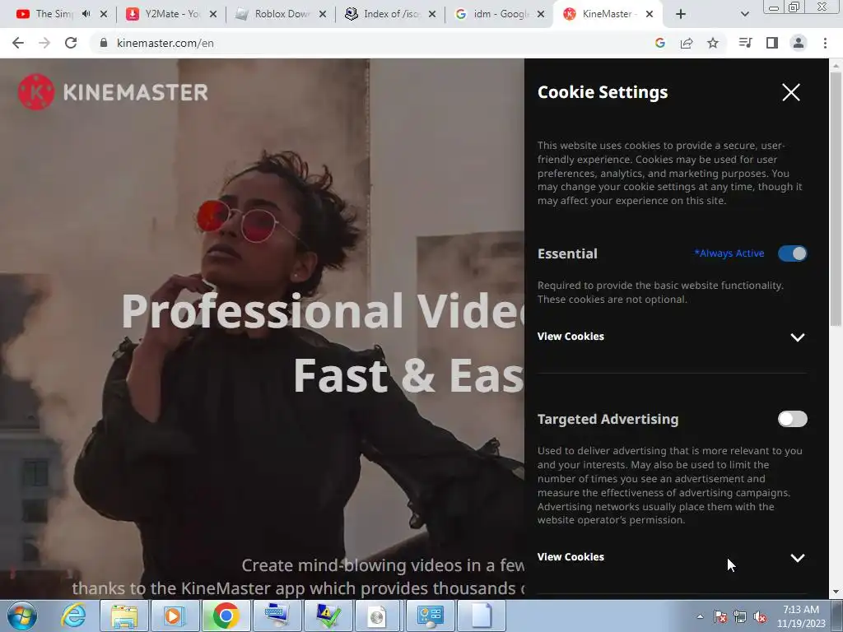The image size is (843, 632).
Task: Close The Simp YouTube tab
Action: pyautogui.click(x=104, y=14)
